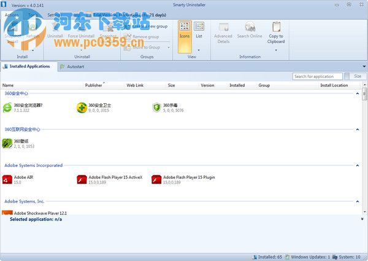Select Adobe Shockwave Player 12.1 icon
Screen dimensions: 368x261
7,212
